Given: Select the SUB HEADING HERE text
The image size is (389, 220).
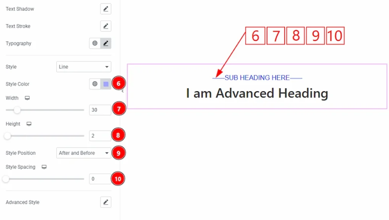Looking at the screenshot, I should pyautogui.click(x=257, y=78).
